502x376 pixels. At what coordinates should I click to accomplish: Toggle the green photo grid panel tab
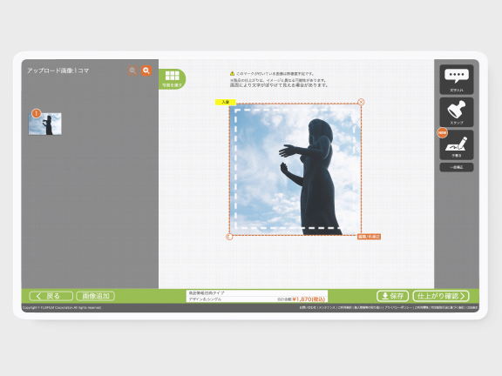pyautogui.click(x=173, y=79)
